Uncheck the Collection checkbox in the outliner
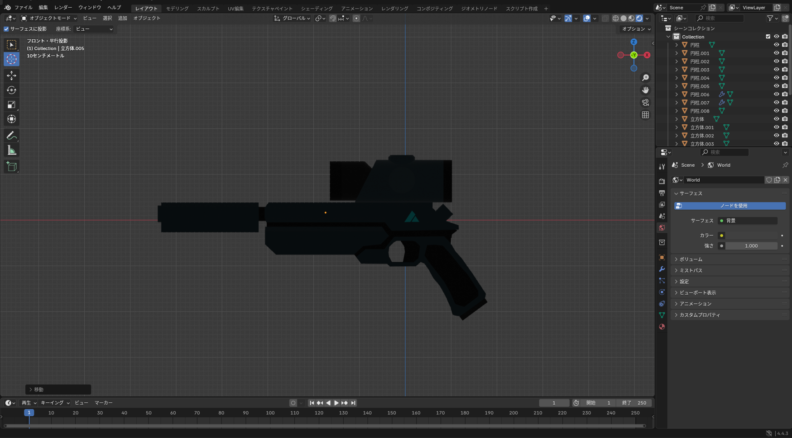The width and height of the screenshot is (792, 438). 768,37
